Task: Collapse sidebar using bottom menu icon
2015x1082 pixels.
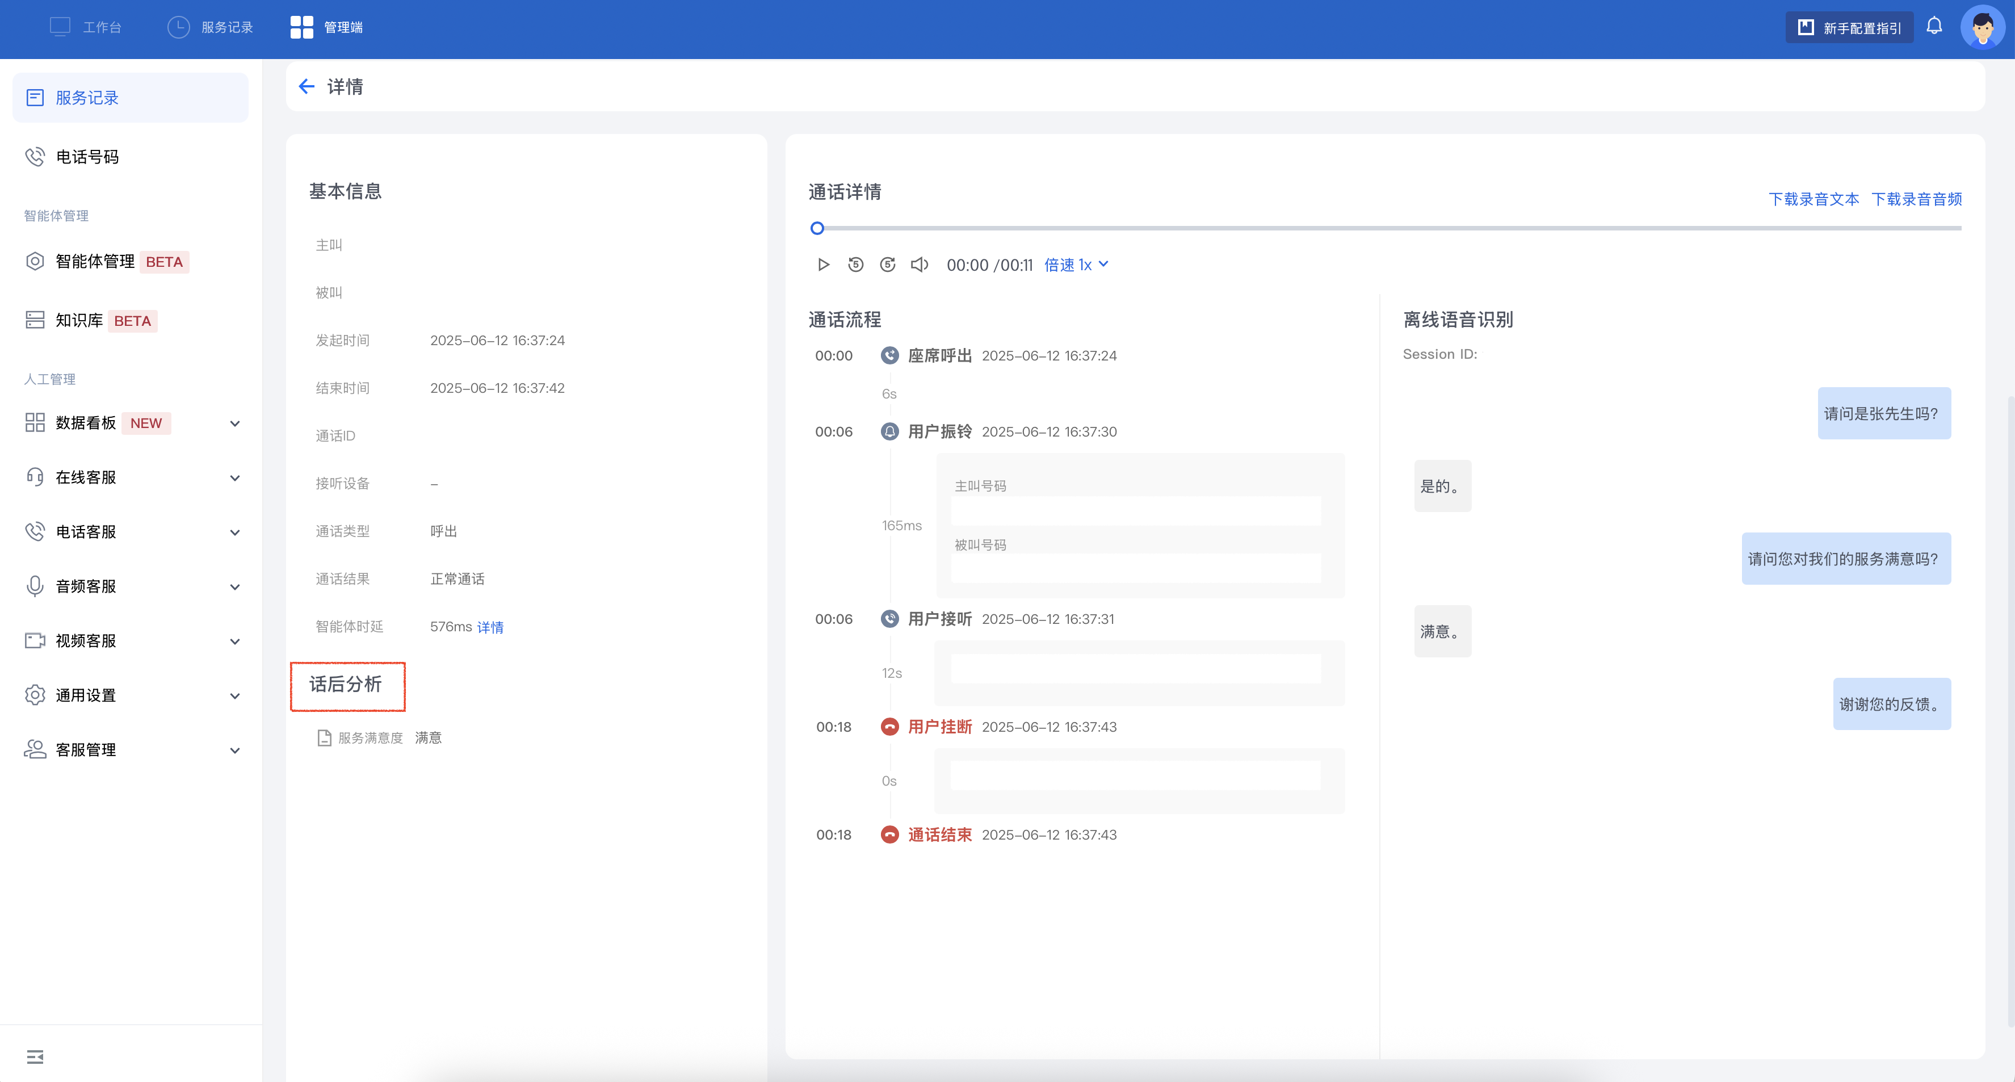Action: pyautogui.click(x=35, y=1056)
